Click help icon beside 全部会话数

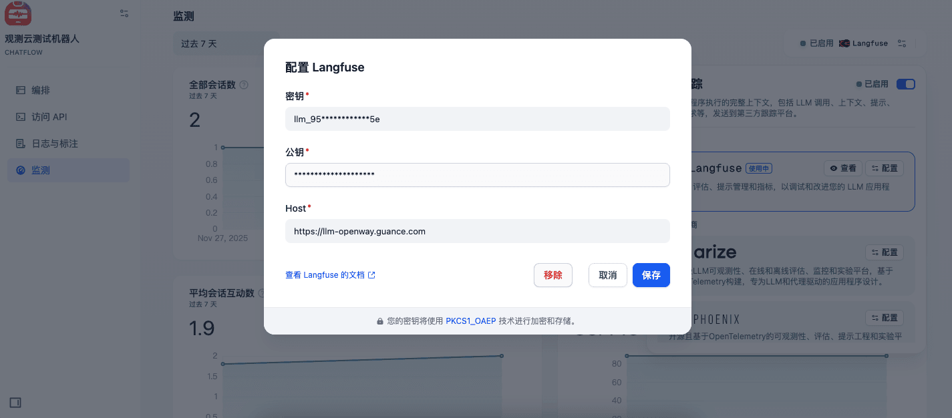tap(244, 85)
